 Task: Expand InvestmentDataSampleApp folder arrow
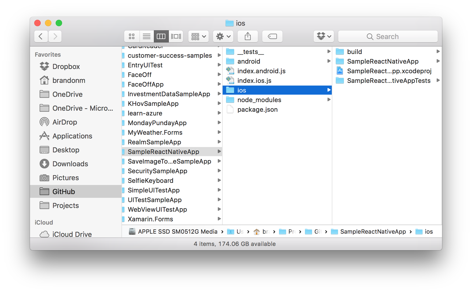(x=219, y=94)
